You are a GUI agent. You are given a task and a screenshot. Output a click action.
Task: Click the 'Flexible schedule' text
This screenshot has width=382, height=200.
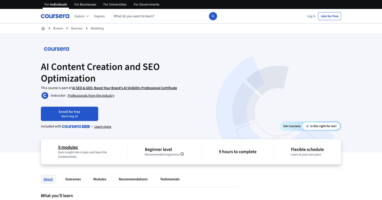click(x=307, y=149)
